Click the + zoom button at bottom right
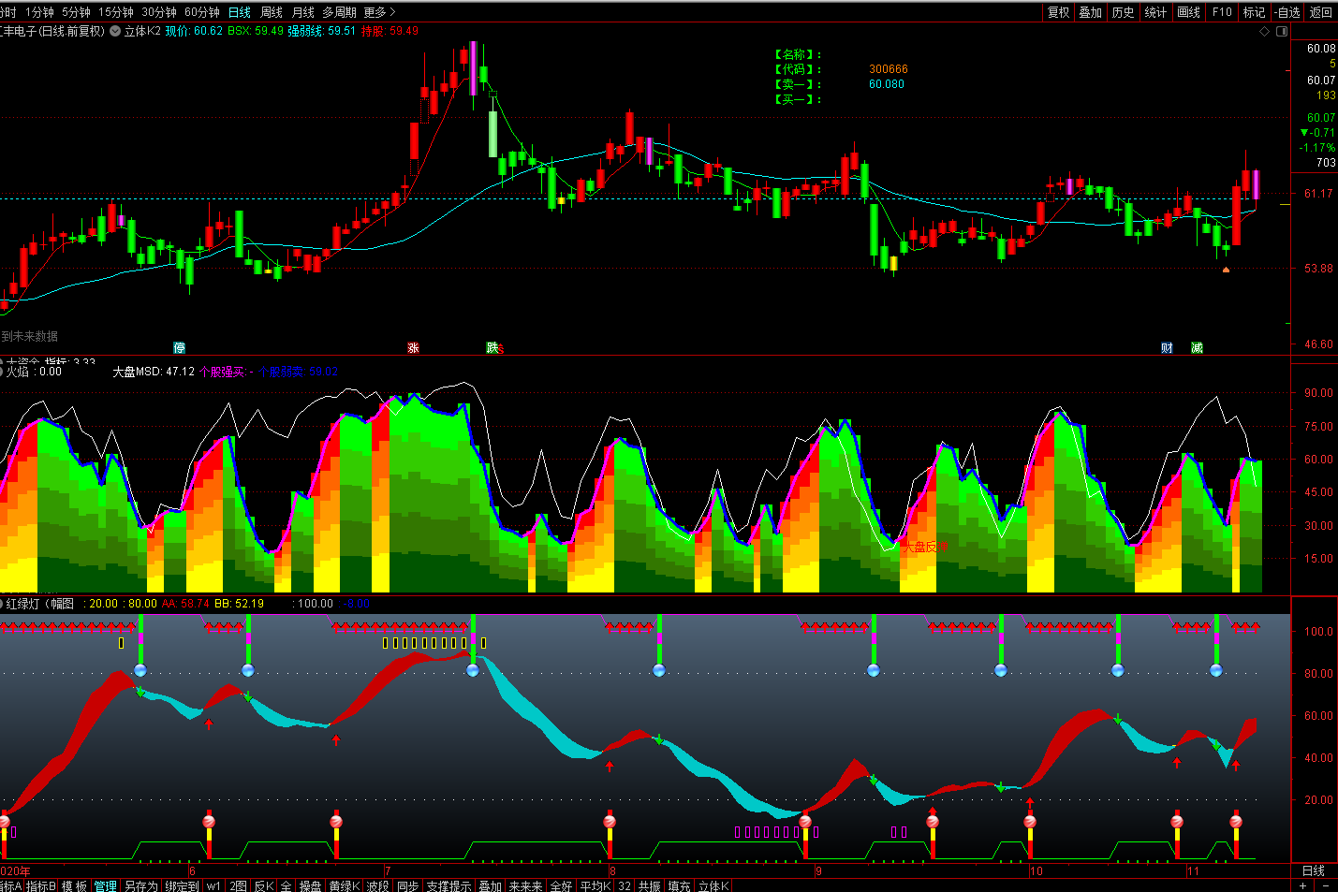The height and width of the screenshot is (892, 1338). [1302, 885]
